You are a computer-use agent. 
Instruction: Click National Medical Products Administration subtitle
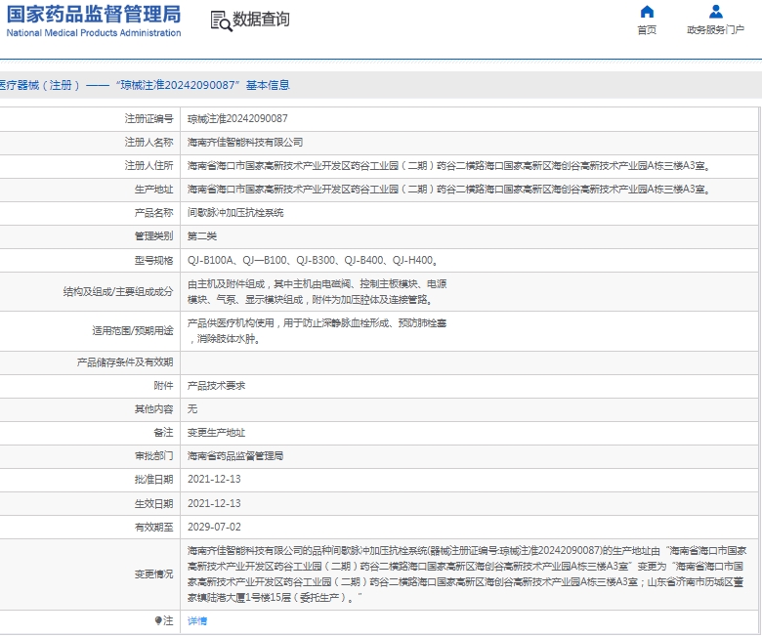[94, 33]
